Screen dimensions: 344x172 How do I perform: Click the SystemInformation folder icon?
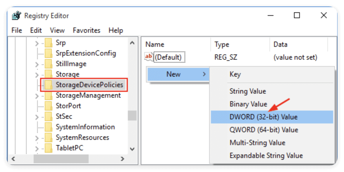coord(48,127)
